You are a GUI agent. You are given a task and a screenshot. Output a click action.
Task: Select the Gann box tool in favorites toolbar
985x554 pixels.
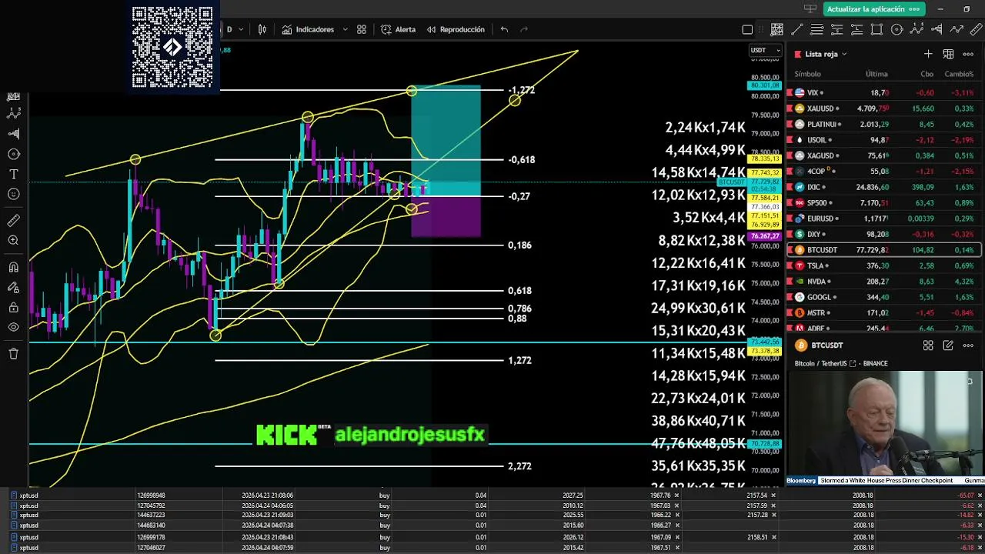[x=776, y=30]
